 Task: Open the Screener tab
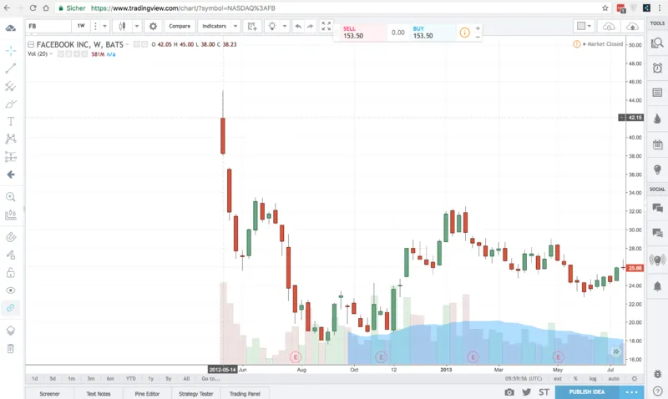49,393
